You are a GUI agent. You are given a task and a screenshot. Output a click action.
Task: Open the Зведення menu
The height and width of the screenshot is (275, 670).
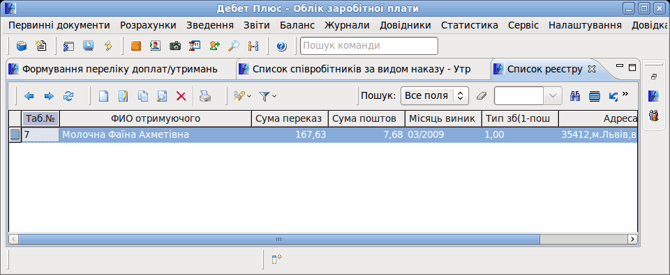[x=210, y=25]
